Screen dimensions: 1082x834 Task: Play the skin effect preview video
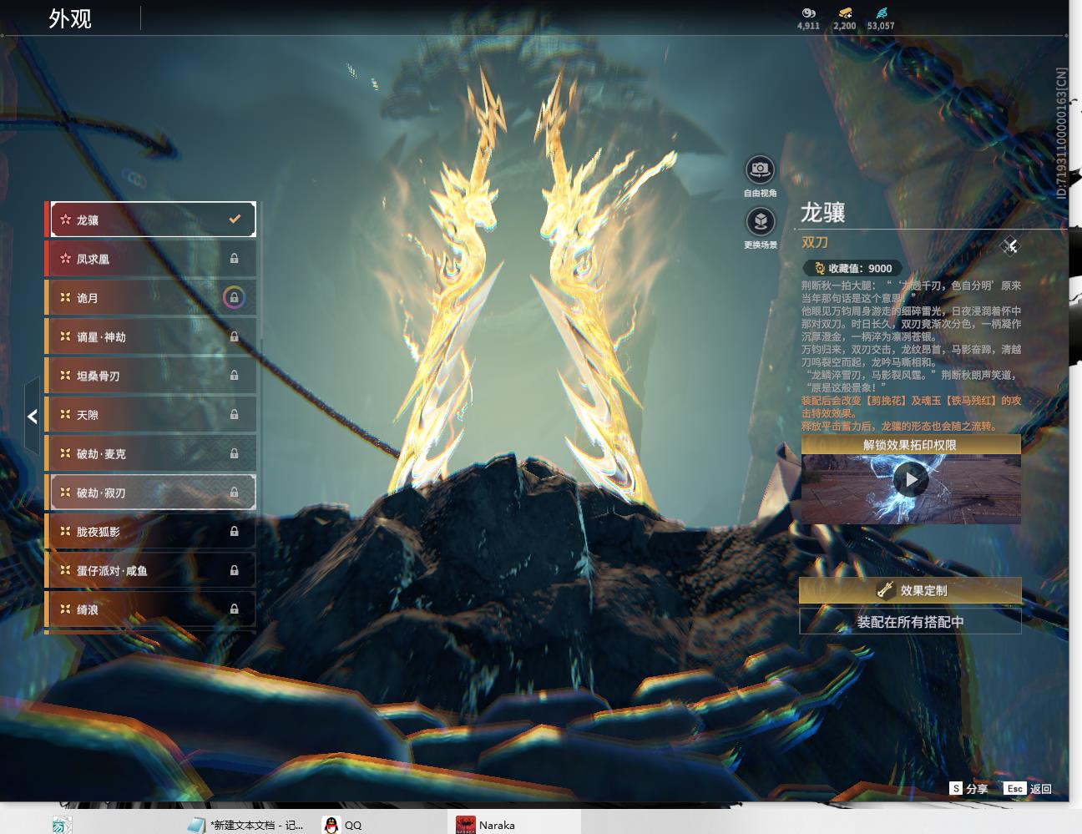click(x=910, y=480)
